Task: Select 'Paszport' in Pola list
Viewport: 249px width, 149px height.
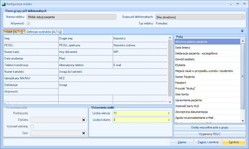Action: pyautogui.click(x=207, y=83)
